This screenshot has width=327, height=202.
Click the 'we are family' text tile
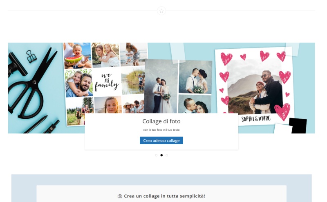107,82
